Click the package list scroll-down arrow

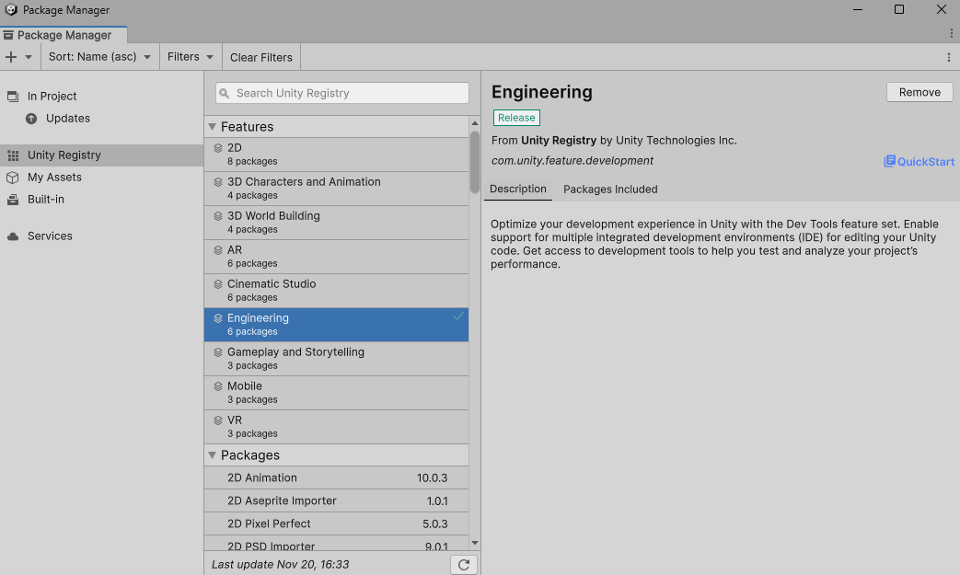pyautogui.click(x=475, y=543)
